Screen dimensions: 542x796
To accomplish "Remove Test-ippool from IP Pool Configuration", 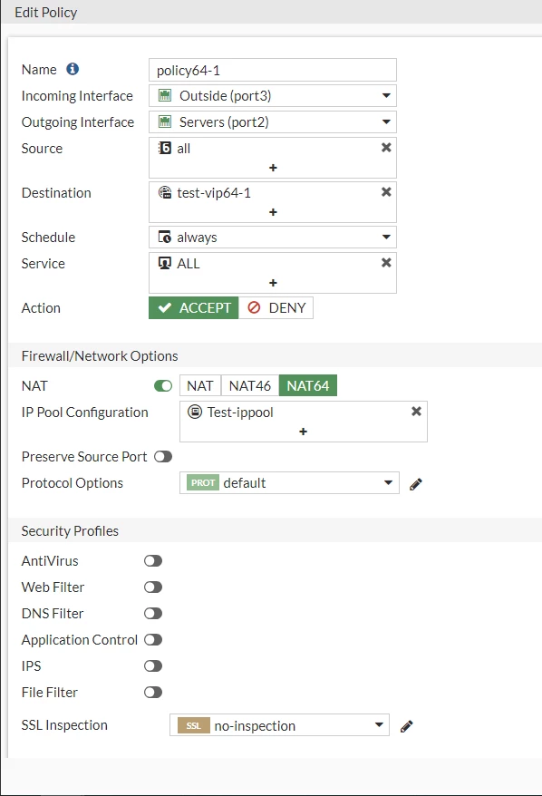I will coord(416,412).
